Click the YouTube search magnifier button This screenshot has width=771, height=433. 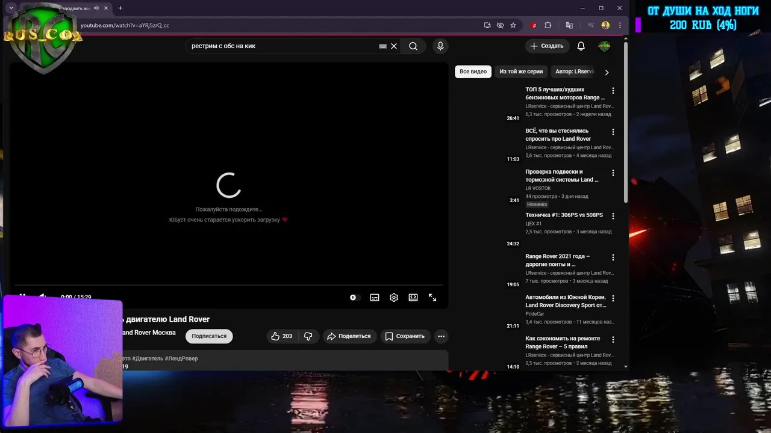pyautogui.click(x=413, y=46)
